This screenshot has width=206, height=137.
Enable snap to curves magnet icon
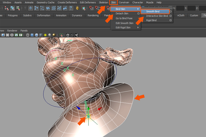[x=97, y=8]
